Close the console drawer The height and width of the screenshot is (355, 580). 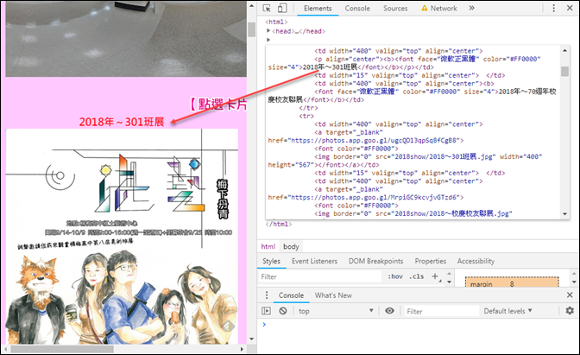pos(570,295)
